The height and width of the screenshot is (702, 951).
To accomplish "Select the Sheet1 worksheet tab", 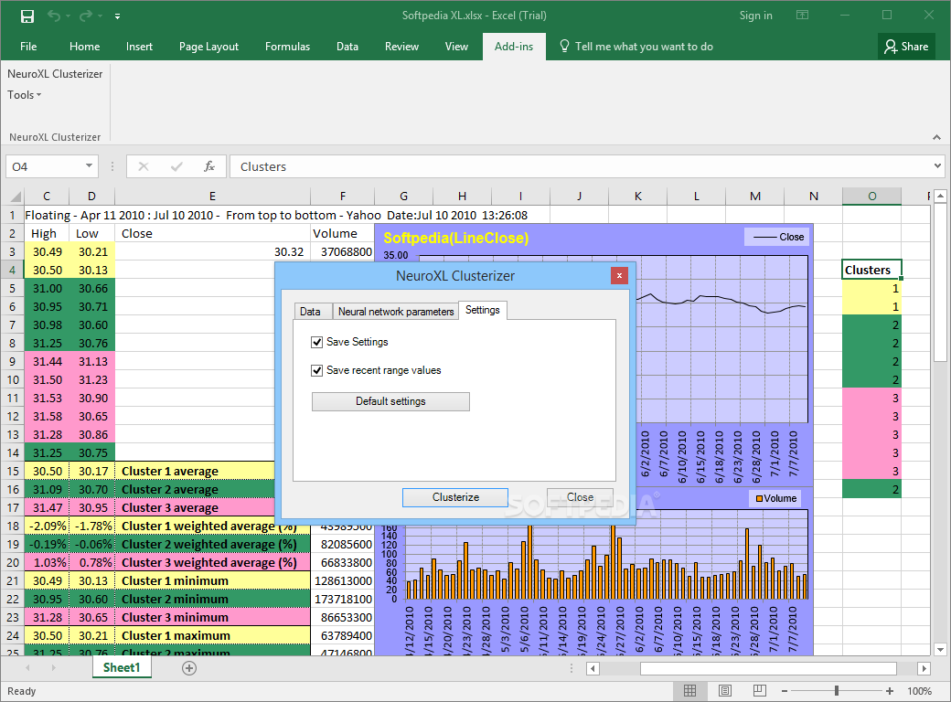I will click(x=122, y=668).
